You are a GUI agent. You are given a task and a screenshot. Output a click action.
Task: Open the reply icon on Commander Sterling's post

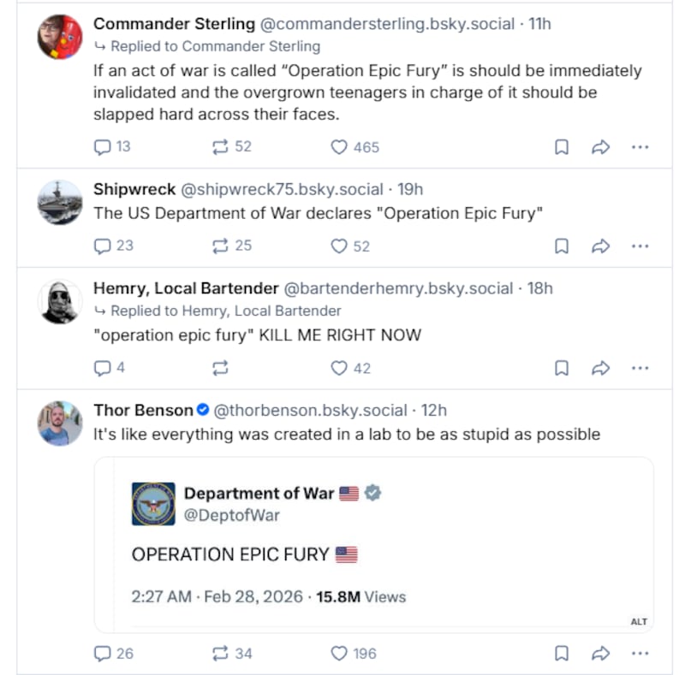(x=104, y=147)
